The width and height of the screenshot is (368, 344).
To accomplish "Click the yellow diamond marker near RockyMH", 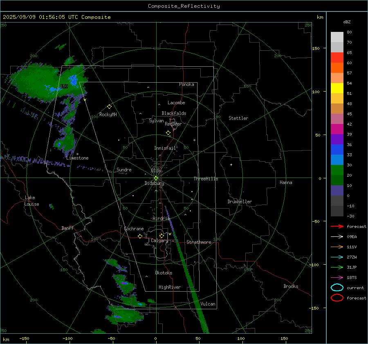I will (x=109, y=107).
